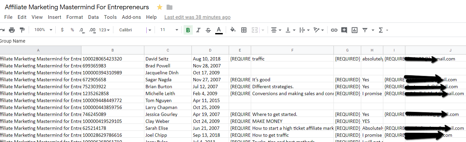Select cell containing Joel Chipp

[x=168, y=135]
